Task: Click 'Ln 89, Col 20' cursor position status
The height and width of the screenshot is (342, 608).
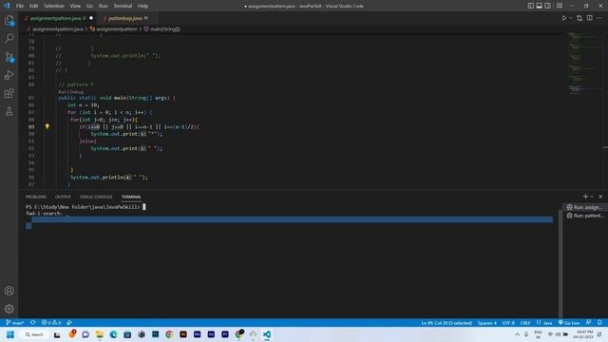Action: [x=446, y=323]
